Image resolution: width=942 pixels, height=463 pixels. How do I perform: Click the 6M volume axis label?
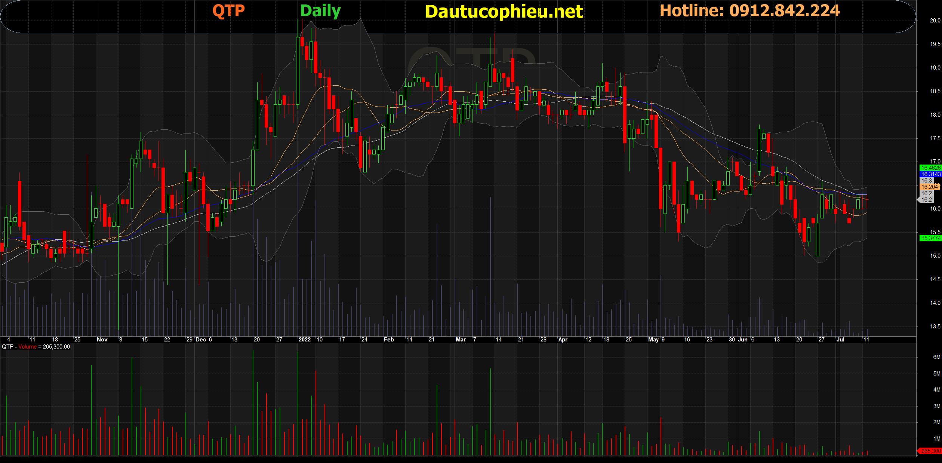click(x=936, y=357)
